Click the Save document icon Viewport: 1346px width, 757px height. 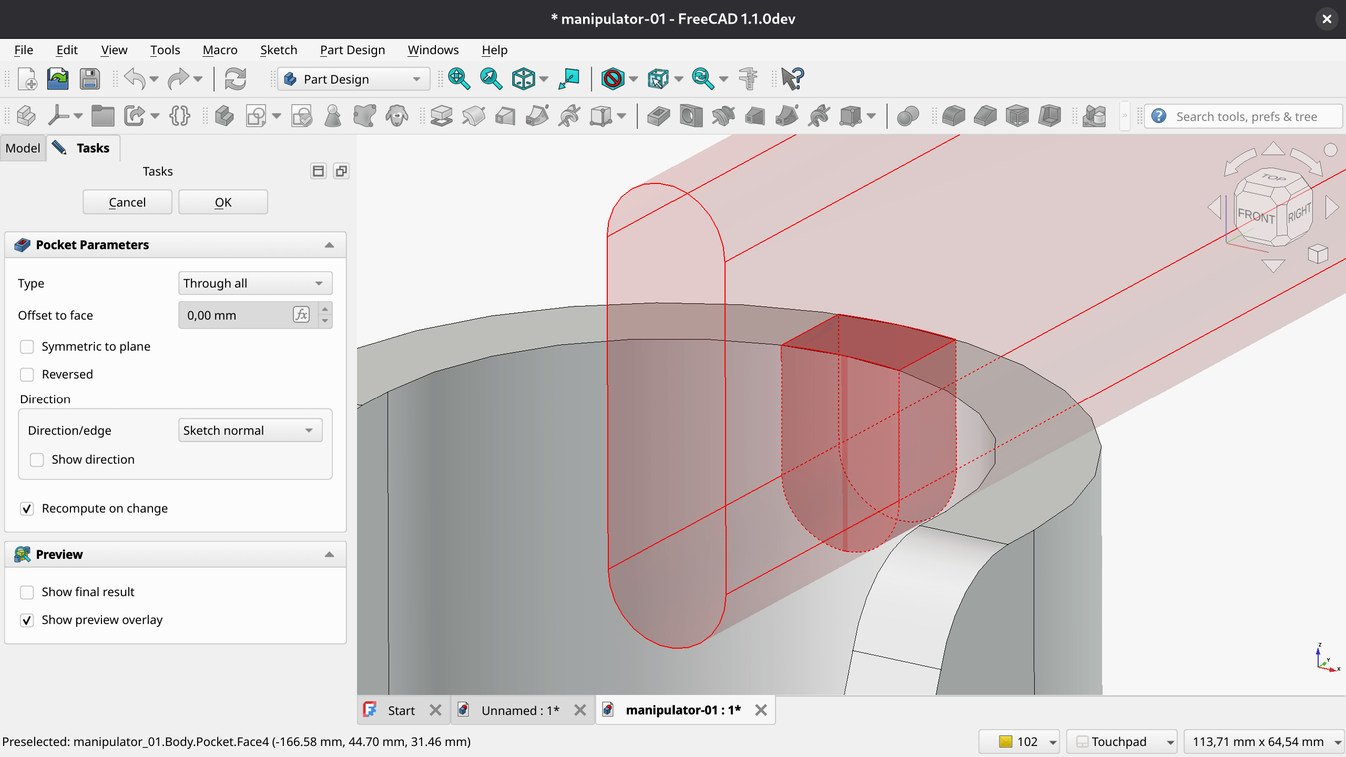(90, 79)
